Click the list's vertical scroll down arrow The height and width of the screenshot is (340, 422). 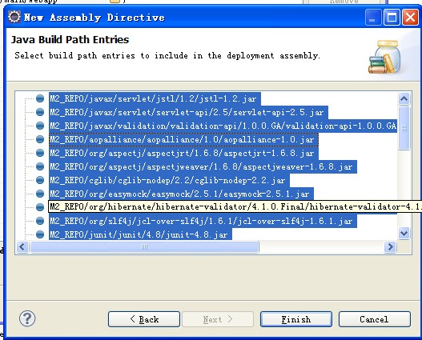coord(404,233)
